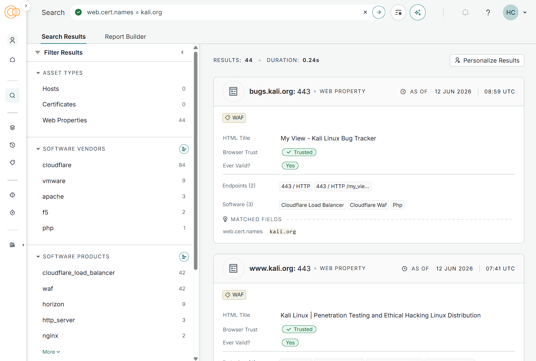Click the filter panel scrollbar thumb
The width and height of the screenshot is (536, 361).
coord(196,160)
